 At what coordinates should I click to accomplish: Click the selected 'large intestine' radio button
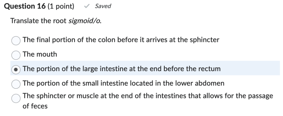16,69
